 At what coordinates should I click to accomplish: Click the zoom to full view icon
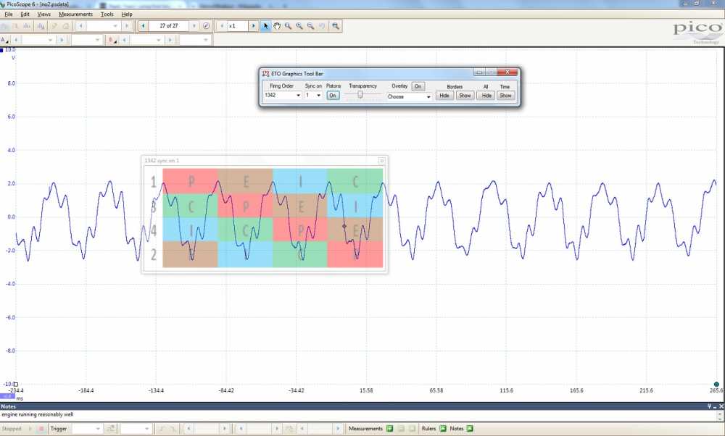point(336,26)
